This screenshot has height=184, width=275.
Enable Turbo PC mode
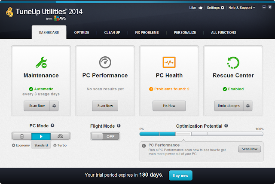click(60, 136)
